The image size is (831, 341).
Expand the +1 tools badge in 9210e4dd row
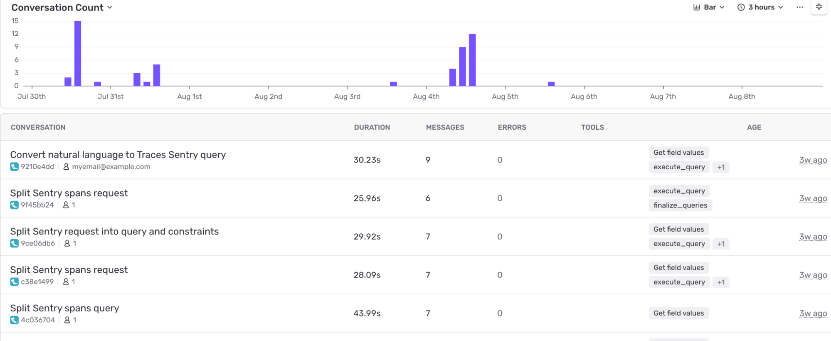tap(721, 167)
